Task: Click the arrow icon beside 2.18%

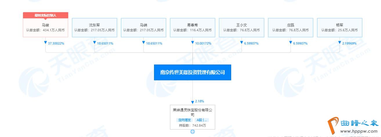Action: pos(192,102)
